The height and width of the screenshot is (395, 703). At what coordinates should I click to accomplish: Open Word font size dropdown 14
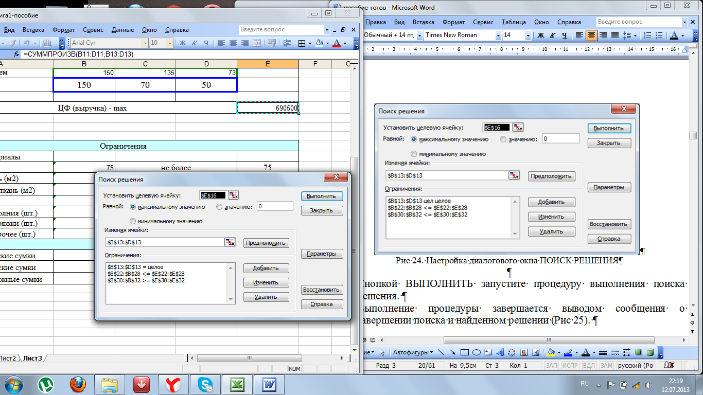coord(529,35)
